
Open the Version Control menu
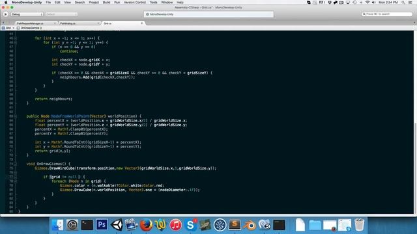coord(135,3)
